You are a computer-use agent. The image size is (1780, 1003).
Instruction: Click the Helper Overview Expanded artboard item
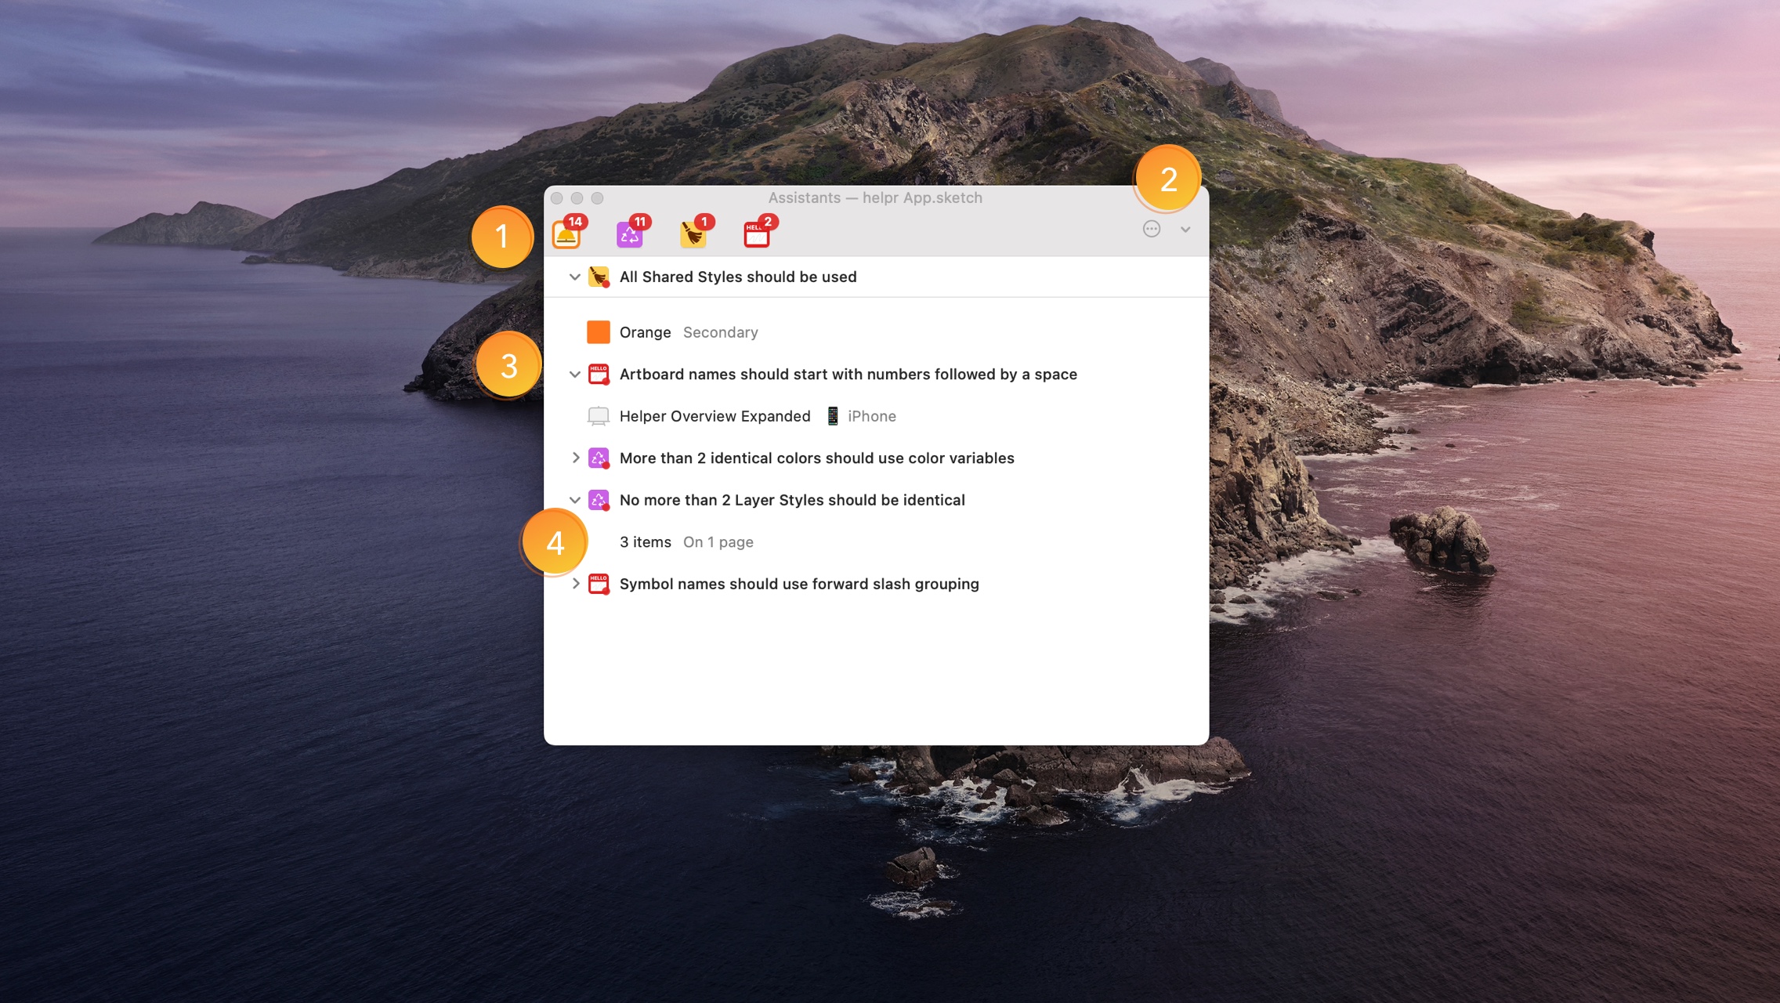pos(714,415)
